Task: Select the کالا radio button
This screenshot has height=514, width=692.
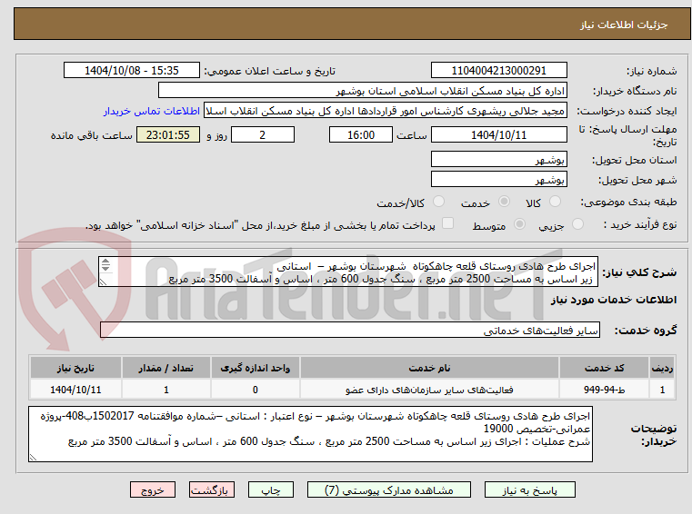Action: pyautogui.click(x=555, y=202)
